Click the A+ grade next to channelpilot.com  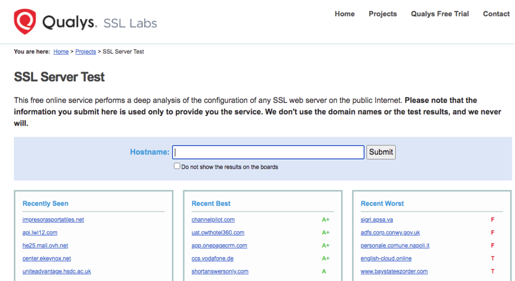coord(325,220)
